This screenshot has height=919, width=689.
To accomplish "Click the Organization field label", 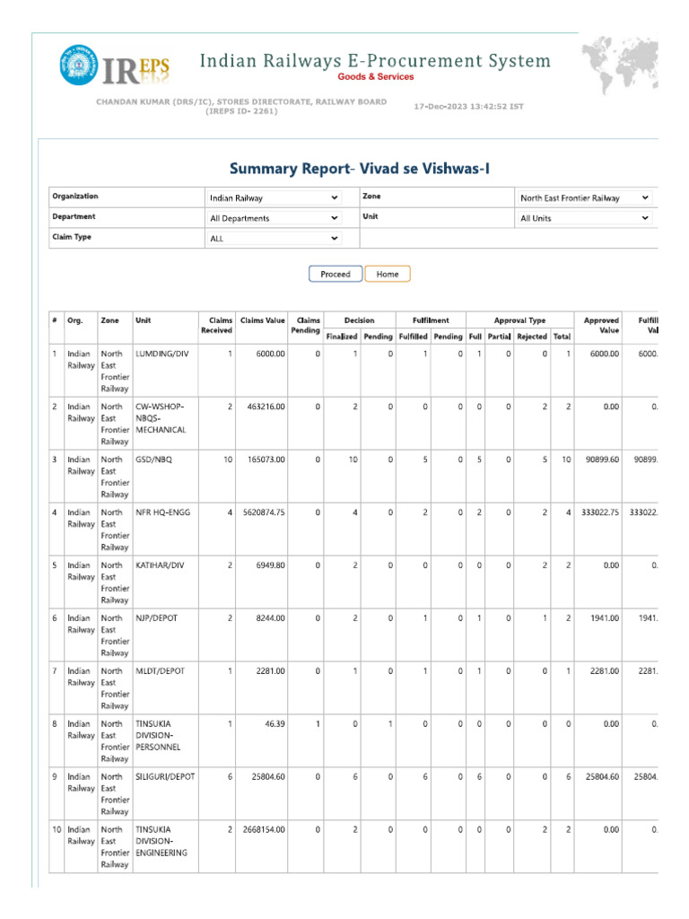I will click(x=75, y=197).
